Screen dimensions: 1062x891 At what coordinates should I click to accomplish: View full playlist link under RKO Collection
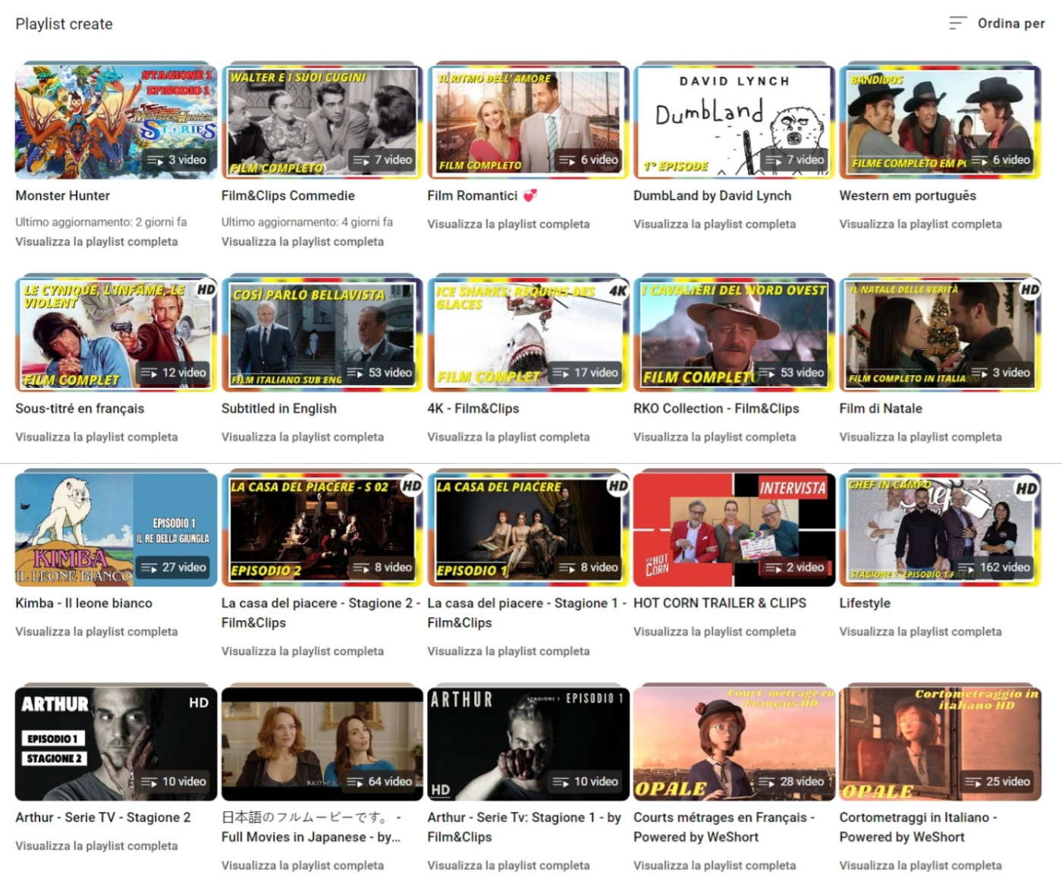pos(715,437)
